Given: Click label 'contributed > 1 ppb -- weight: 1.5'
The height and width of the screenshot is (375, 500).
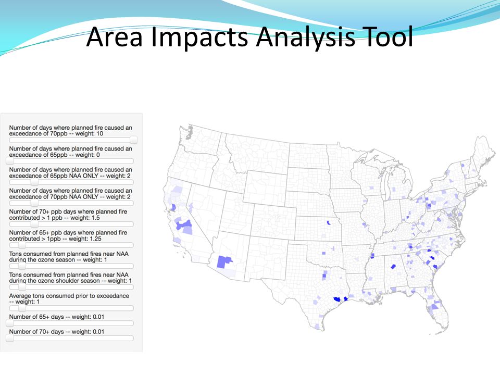Looking at the screenshot, I should [55, 218].
